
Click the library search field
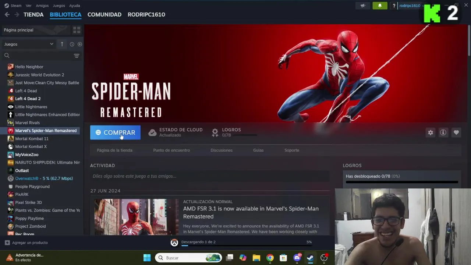pyautogui.click(x=40, y=56)
